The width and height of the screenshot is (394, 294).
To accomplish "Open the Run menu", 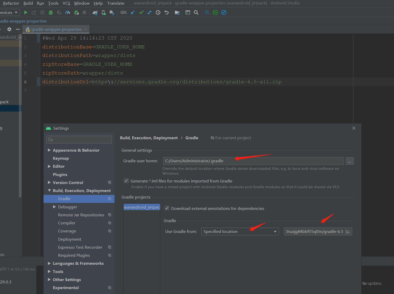I will (40, 3).
